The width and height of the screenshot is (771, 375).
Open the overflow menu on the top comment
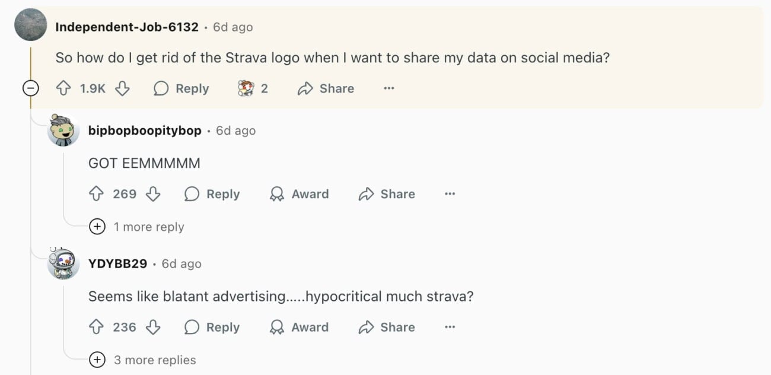pyautogui.click(x=388, y=88)
